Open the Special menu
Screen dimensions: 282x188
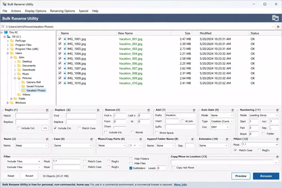(83, 11)
